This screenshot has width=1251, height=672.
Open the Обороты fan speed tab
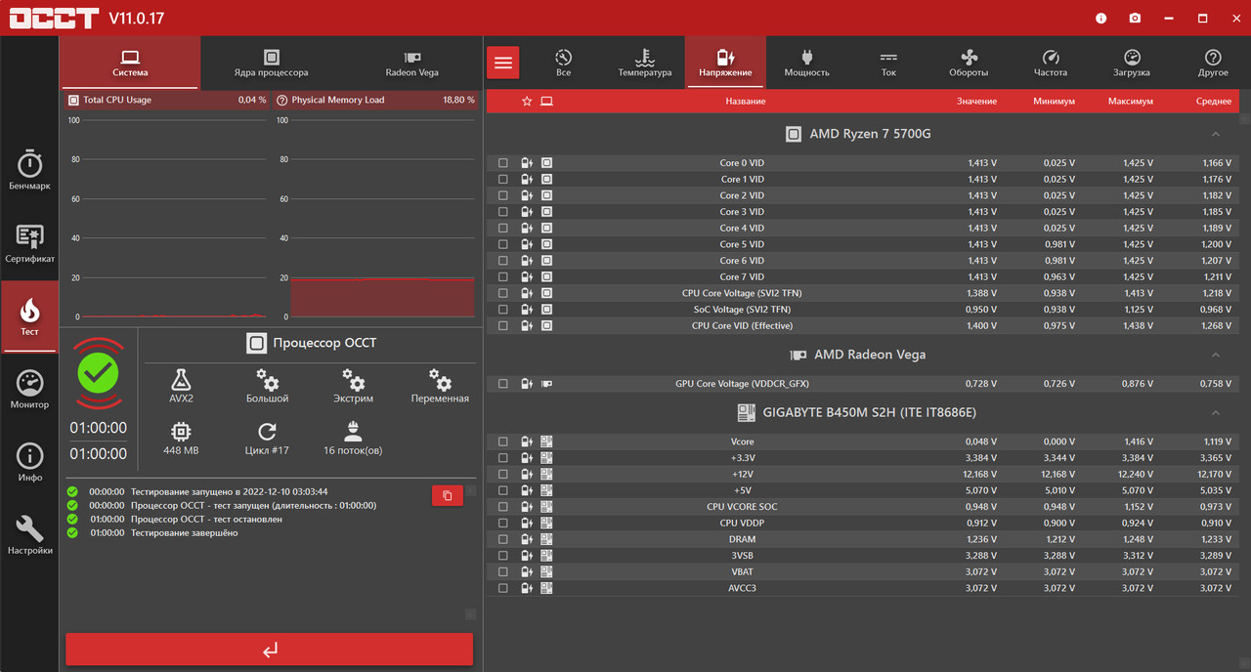pyautogui.click(x=969, y=63)
